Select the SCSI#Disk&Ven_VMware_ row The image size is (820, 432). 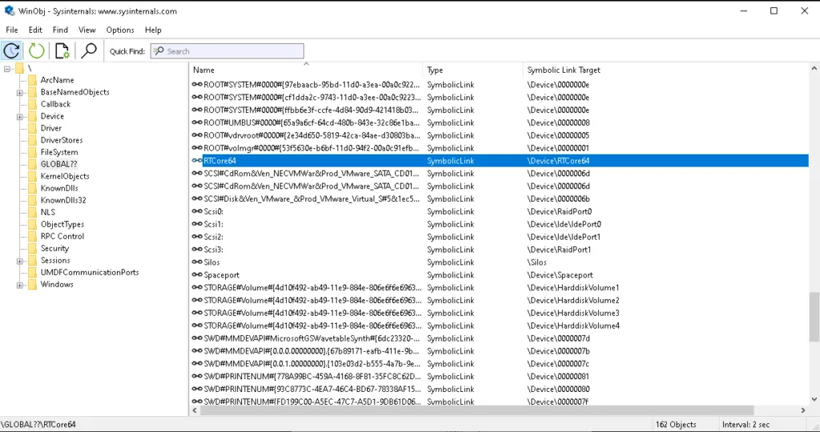(500, 198)
